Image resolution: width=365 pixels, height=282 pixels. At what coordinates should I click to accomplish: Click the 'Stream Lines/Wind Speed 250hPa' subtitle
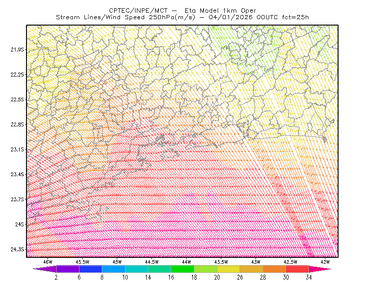point(125,17)
